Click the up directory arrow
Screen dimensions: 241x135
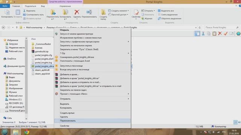click(x=17, y=27)
